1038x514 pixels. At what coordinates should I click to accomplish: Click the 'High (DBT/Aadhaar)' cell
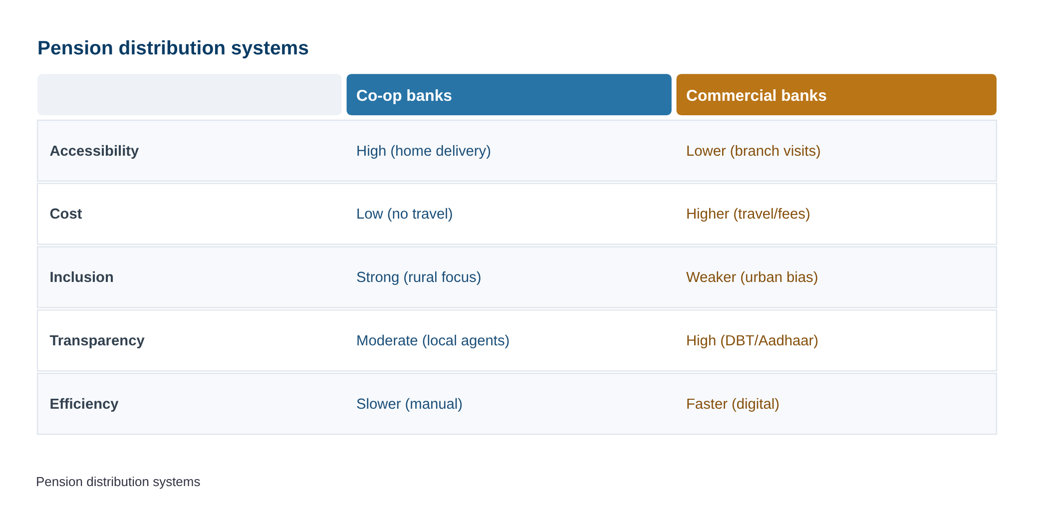752,340
